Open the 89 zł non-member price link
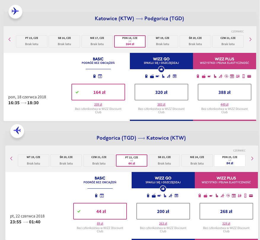The width and height of the screenshot is (260, 240). pyautogui.click(x=100, y=224)
